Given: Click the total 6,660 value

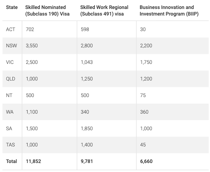Looking at the screenshot, I should tap(146, 161).
